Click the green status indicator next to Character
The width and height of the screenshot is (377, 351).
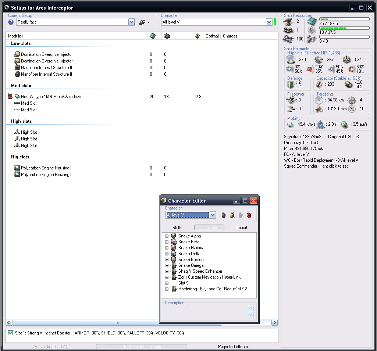[x=275, y=22]
